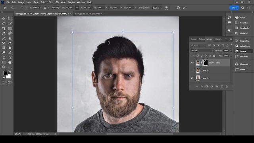Switch to warp mode icon
This screenshot has width=254, height=143.
pos(166,8)
